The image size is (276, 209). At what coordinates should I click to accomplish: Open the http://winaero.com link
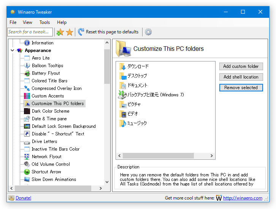(243, 198)
